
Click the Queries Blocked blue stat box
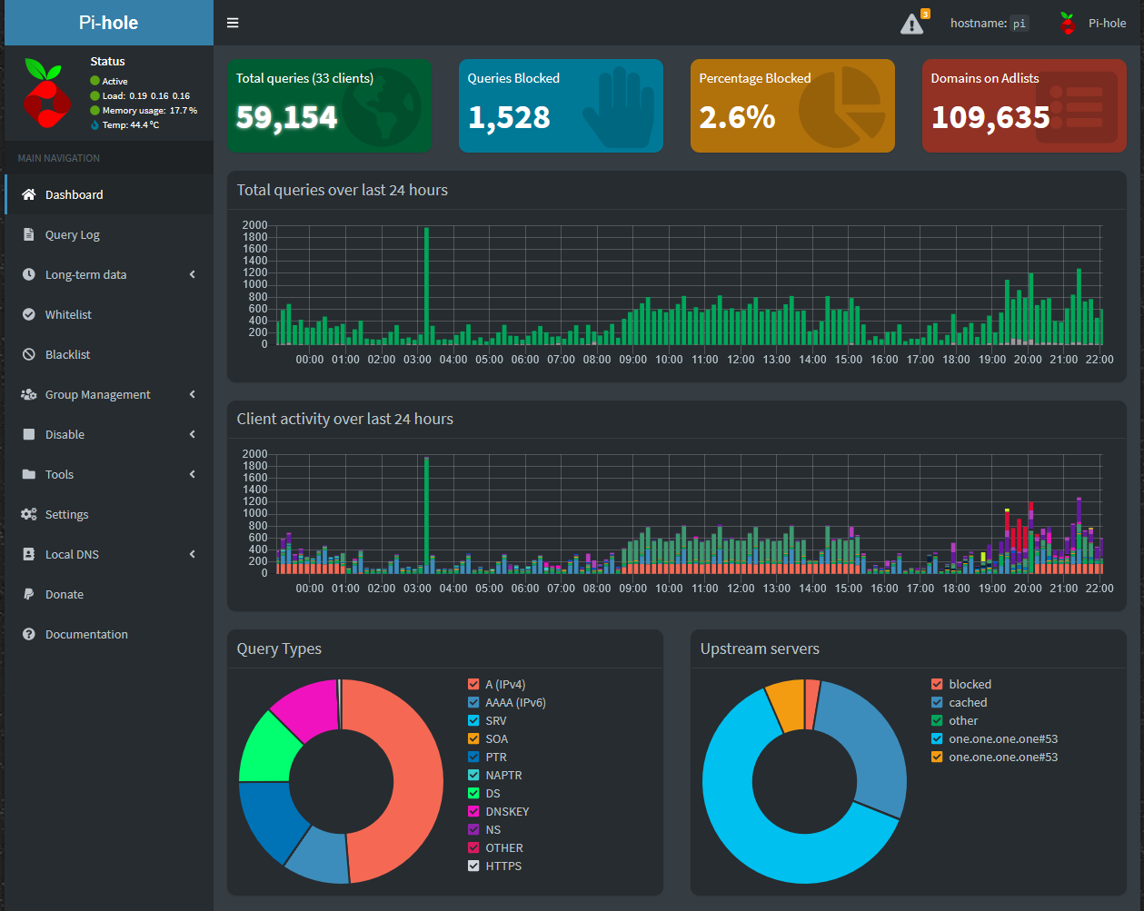click(x=561, y=105)
